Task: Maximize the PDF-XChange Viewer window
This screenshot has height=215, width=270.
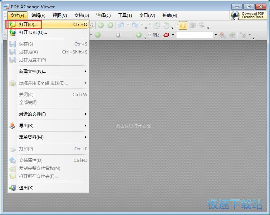Action: coord(249,7)
